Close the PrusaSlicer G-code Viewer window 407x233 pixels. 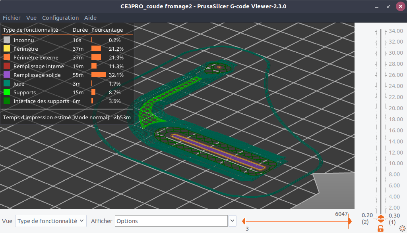coord(401,6)
